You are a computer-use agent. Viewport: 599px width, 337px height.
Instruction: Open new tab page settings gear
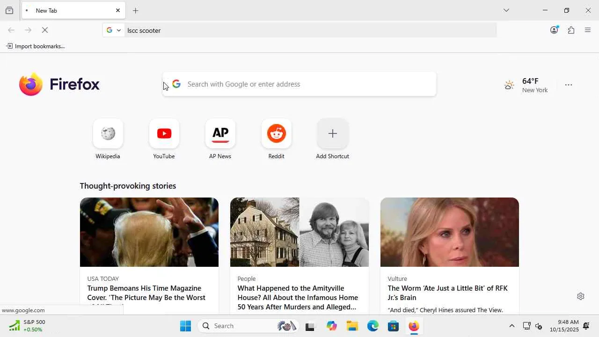tap(581, 296)
